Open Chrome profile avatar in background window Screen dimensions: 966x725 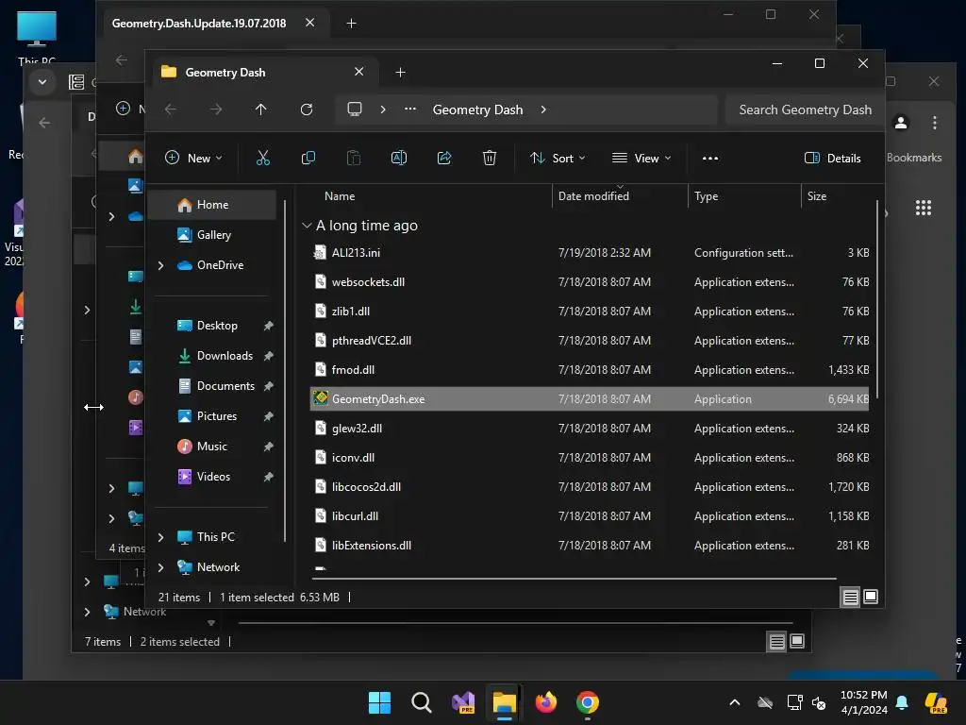[901, 123]
